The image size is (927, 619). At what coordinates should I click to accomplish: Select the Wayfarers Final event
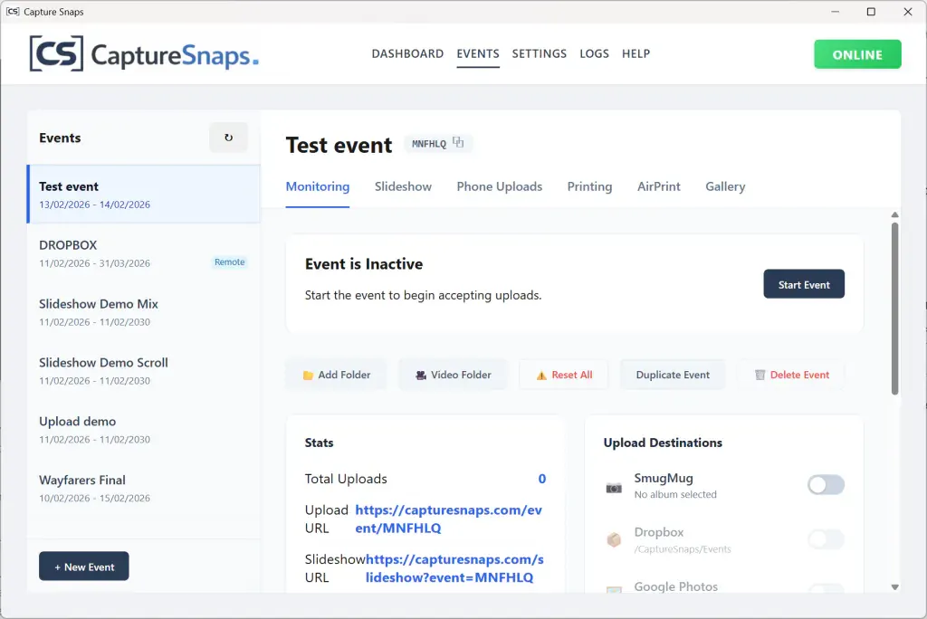point(144,488)
